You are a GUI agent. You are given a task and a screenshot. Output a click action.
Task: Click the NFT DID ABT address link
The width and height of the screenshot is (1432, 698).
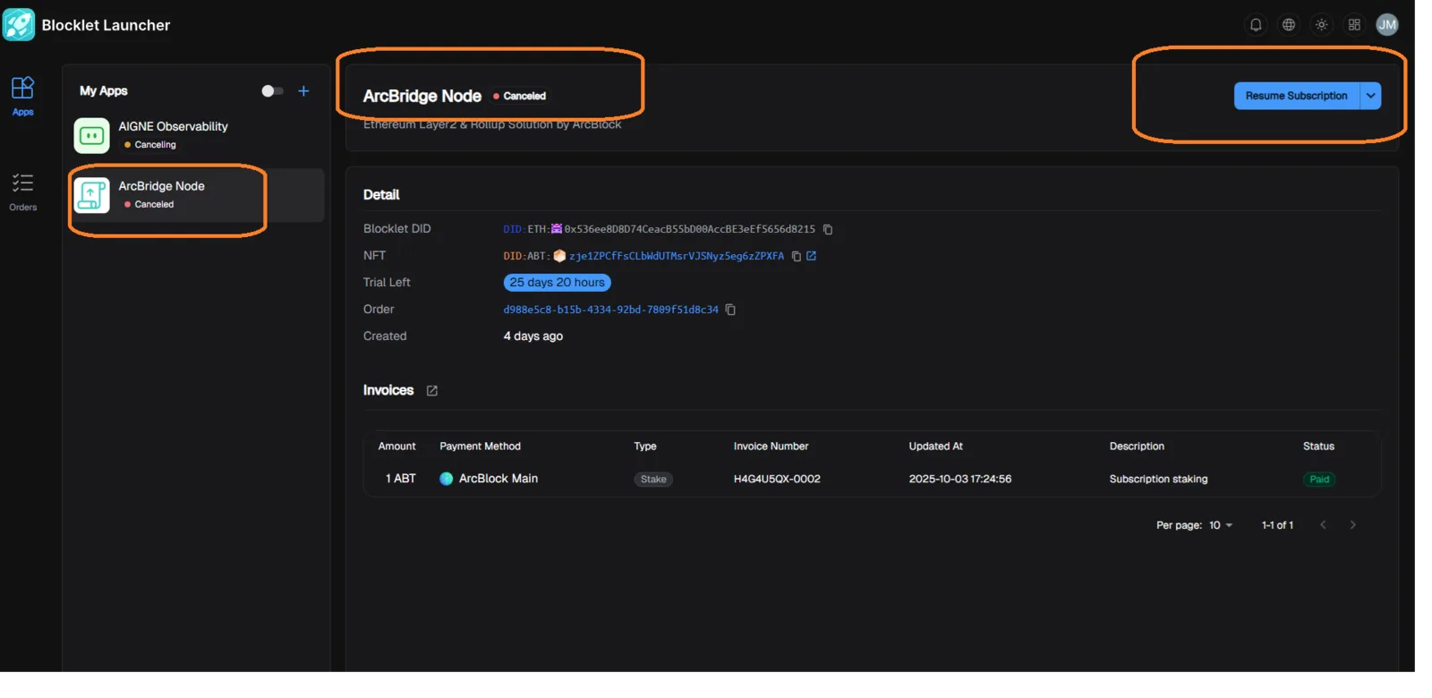tap(677, 256)
